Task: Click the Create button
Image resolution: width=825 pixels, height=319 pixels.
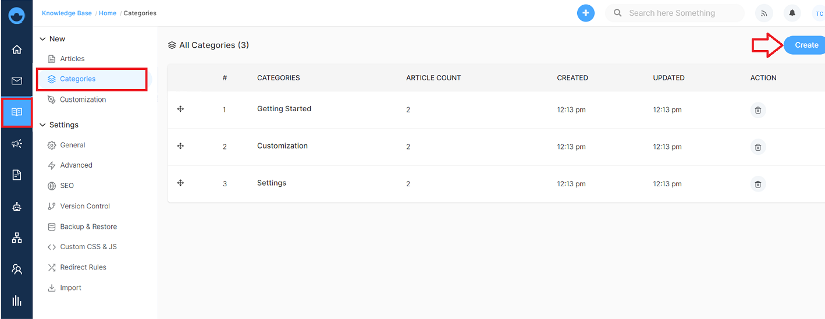Action: point(805,45)
